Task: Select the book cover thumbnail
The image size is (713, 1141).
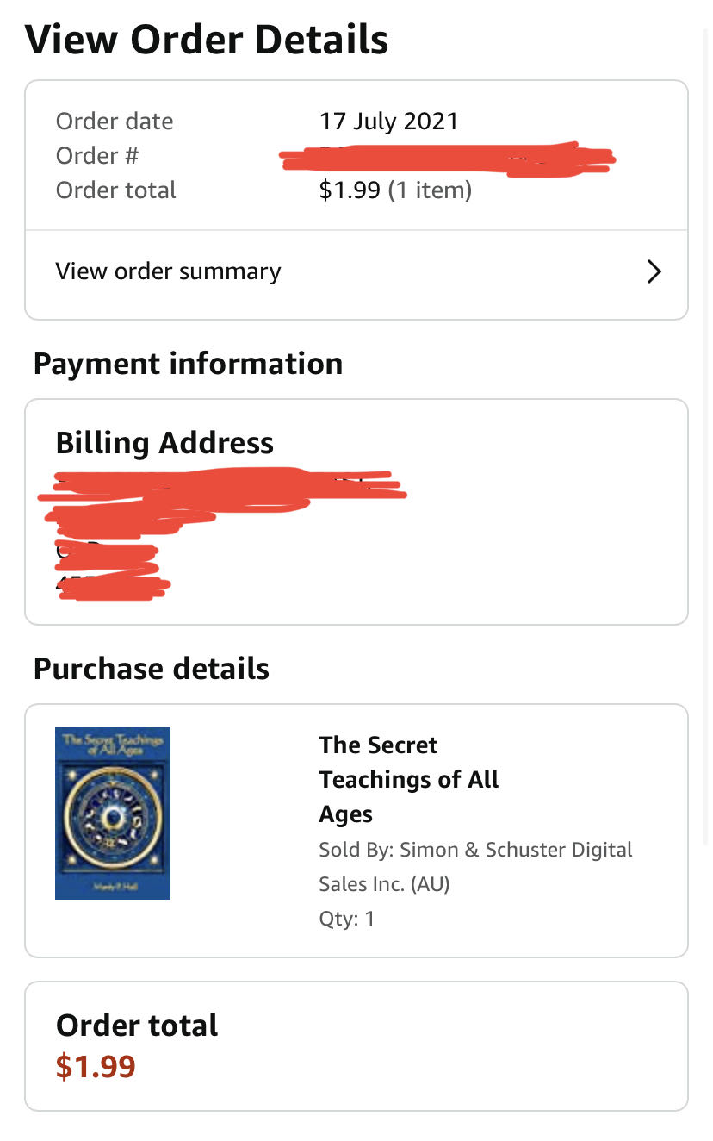Action: point(113,813)
